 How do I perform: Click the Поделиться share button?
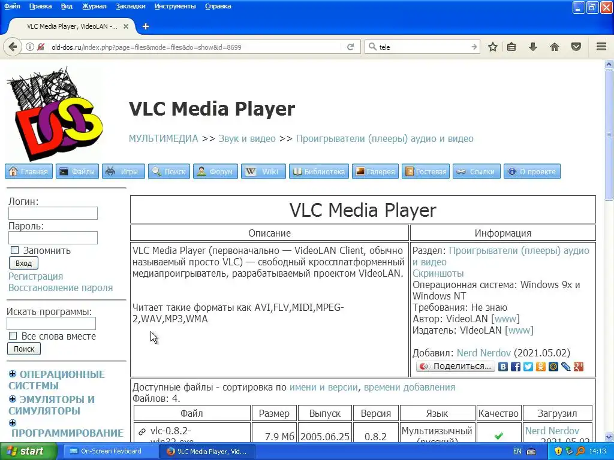(x=456, y=367)
